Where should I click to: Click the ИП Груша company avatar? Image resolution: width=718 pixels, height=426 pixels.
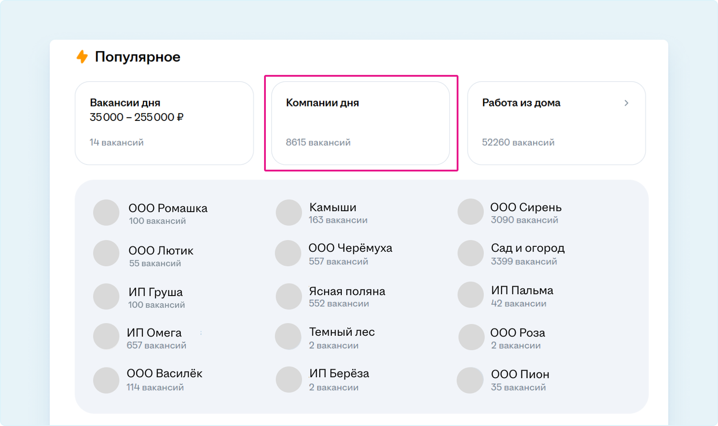click(x=106, y=296)
